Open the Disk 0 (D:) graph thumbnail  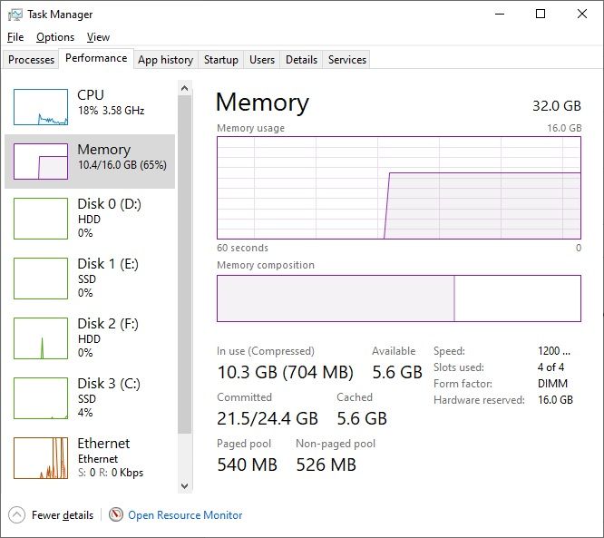coord(41,219)
